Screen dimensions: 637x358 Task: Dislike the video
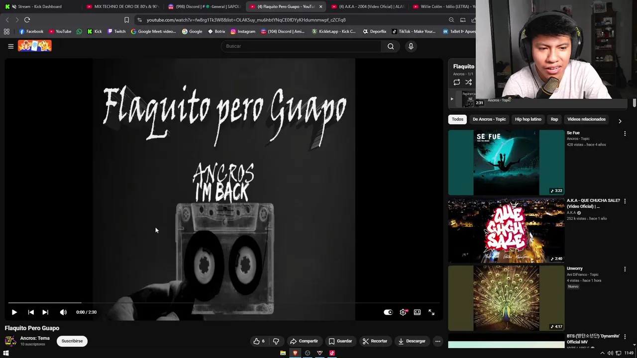(276, 341)
